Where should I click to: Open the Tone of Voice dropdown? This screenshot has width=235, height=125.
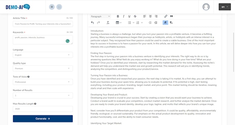[x=43, y=82]
